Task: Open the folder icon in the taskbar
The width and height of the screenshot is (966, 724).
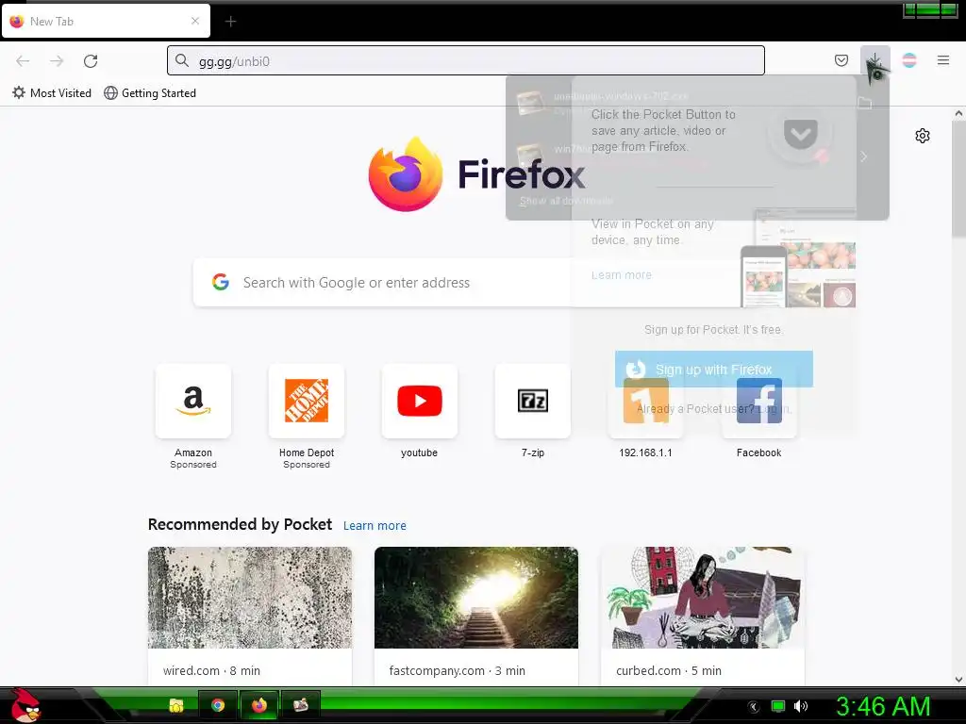Action: [176, 705]
